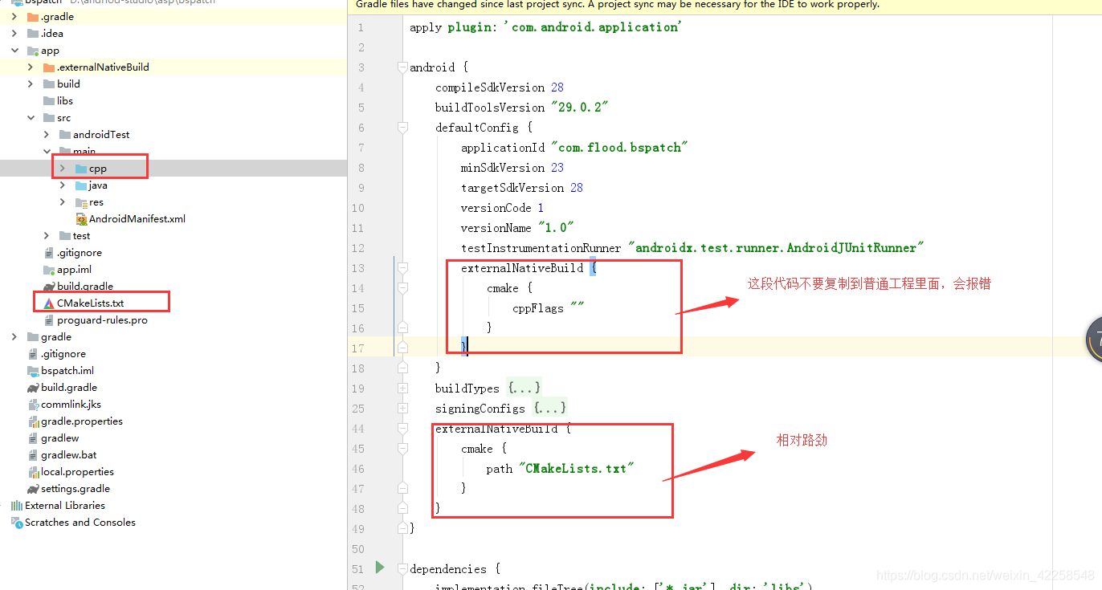Screen dimensions: 1102x590
Task: Select External Libraries node
Action: (65, 506)
